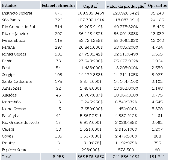Select the Espírito Santo row label
Screen dimensions: 169x161
tap(14, 150)
